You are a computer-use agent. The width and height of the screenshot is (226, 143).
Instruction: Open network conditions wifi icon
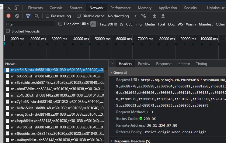144,16
